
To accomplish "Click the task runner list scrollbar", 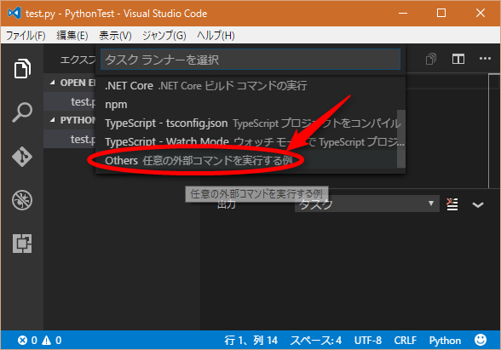I will click(x=401, y=139).
